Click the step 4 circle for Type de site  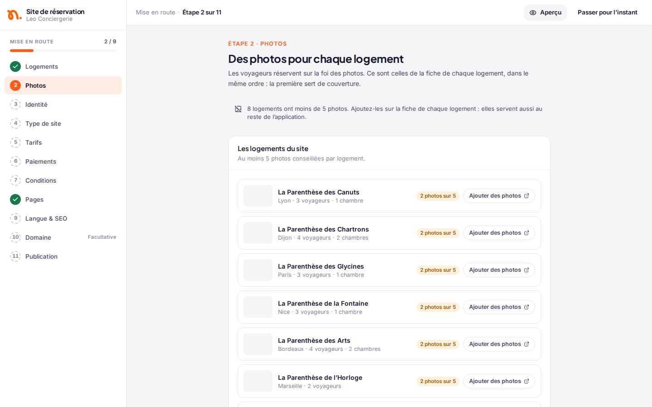tap(15, 123)
